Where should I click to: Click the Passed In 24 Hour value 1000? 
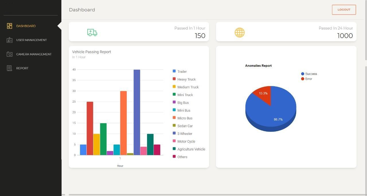tap(345, 36)
